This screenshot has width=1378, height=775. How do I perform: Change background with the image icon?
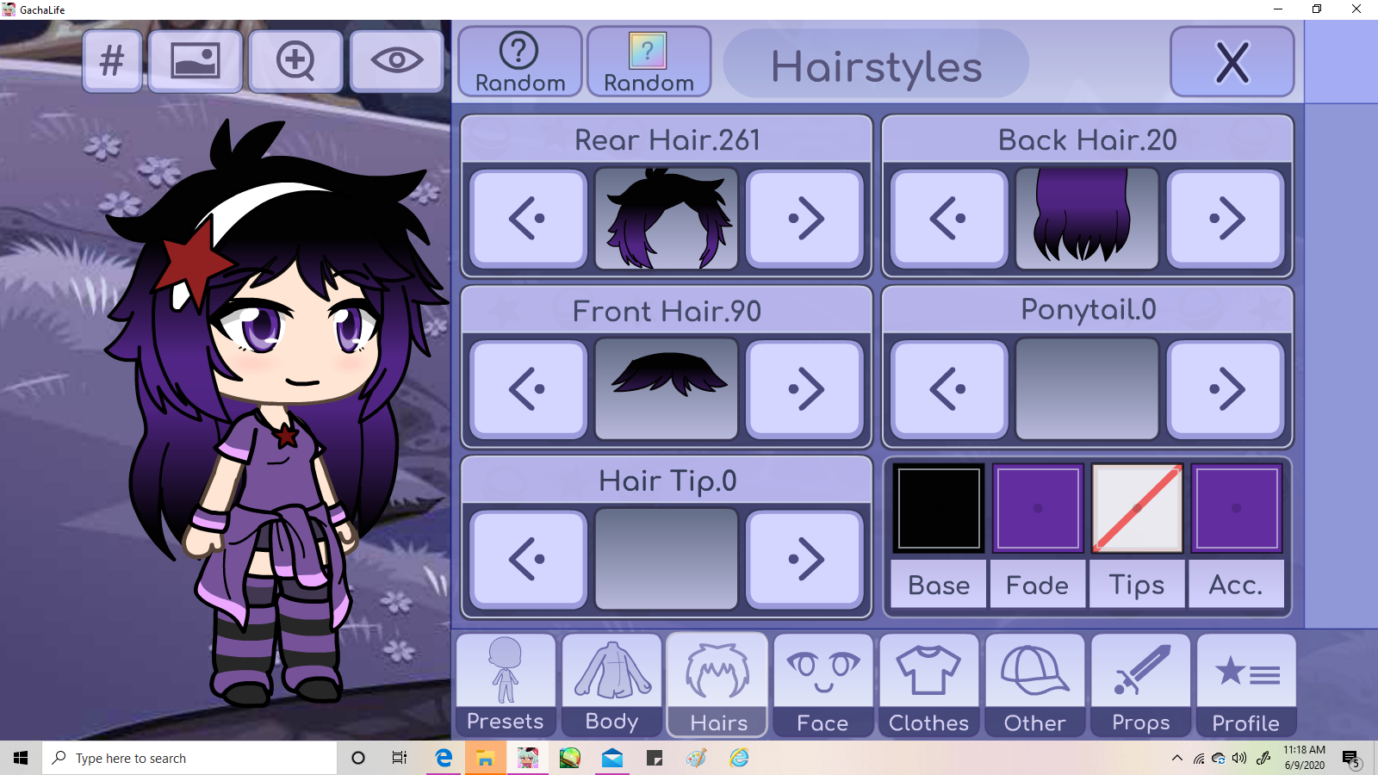195,61
